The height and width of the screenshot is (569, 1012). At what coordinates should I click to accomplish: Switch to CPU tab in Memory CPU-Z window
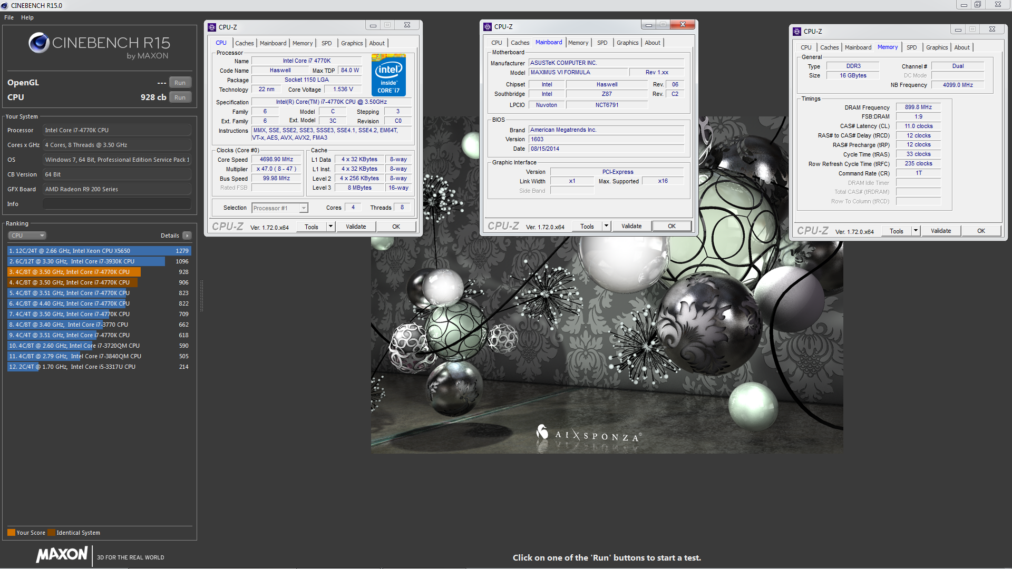click(x=806, y=47)
